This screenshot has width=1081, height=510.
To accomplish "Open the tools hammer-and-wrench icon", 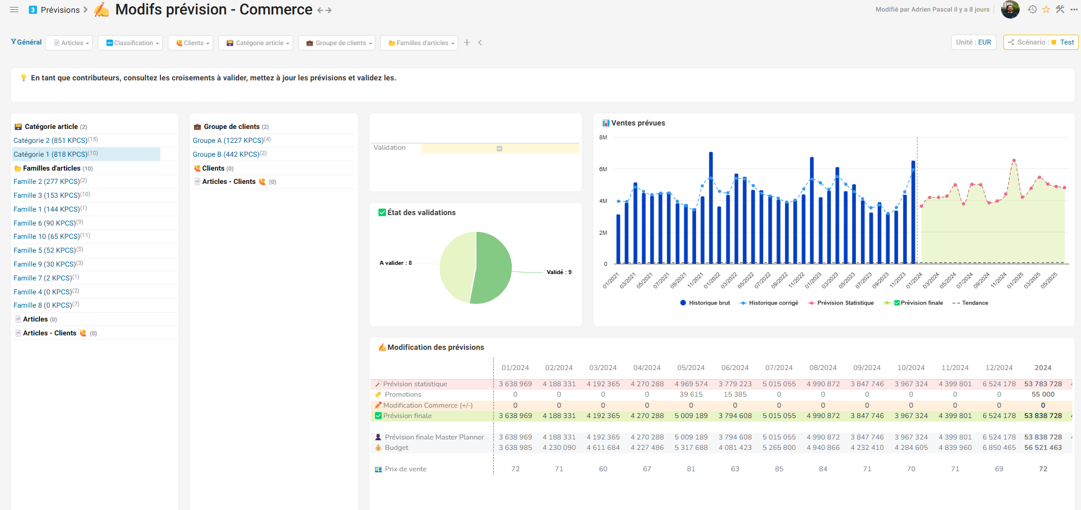I will 1060,9.
